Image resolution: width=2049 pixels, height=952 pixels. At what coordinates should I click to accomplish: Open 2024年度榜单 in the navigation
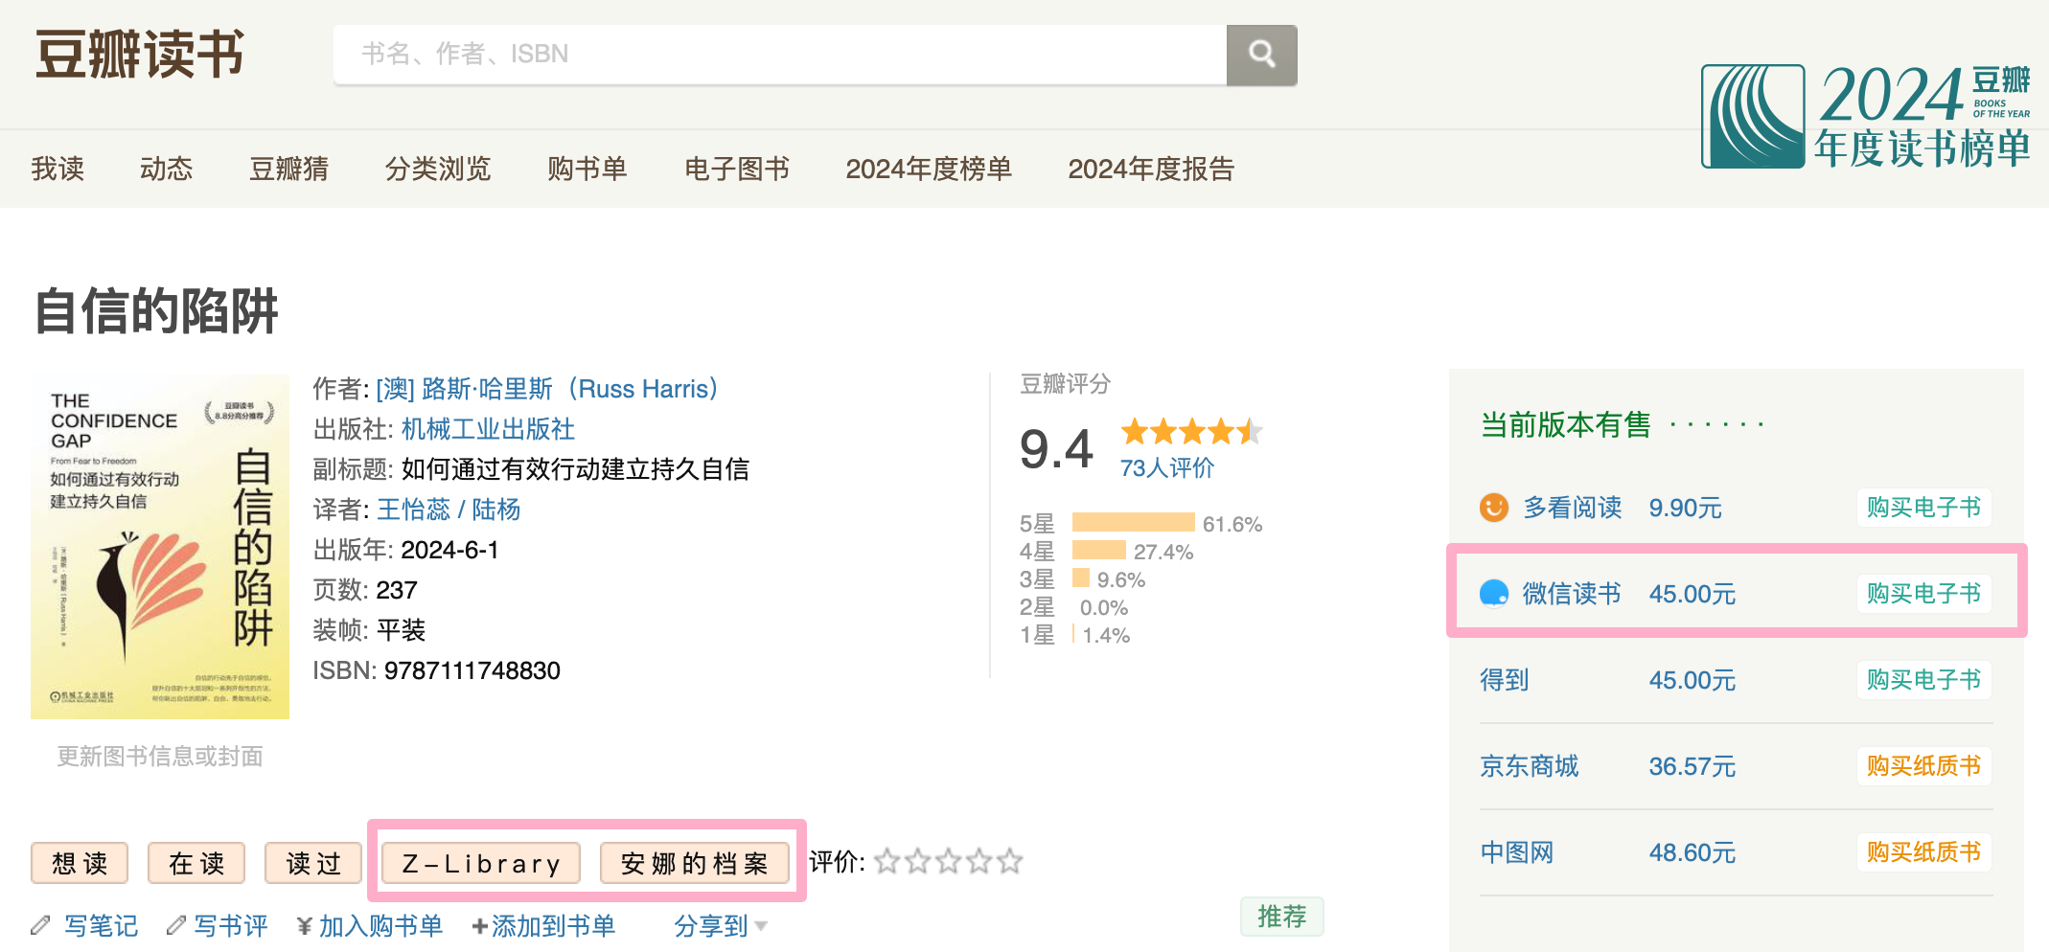[x=929, y=169]
